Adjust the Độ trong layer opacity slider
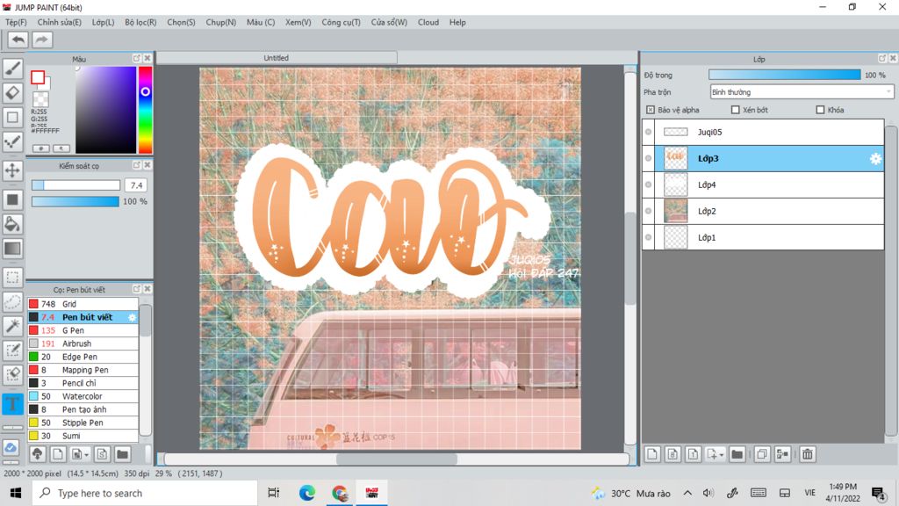899x506 pixels. pyautogui.click(x=784, y=76)
